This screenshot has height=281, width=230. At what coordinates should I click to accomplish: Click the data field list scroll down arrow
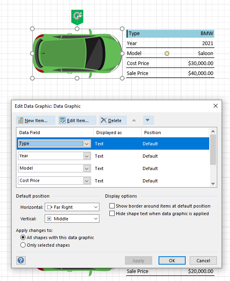pos(213,184)
